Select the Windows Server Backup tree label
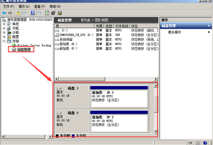 (35, 45)
